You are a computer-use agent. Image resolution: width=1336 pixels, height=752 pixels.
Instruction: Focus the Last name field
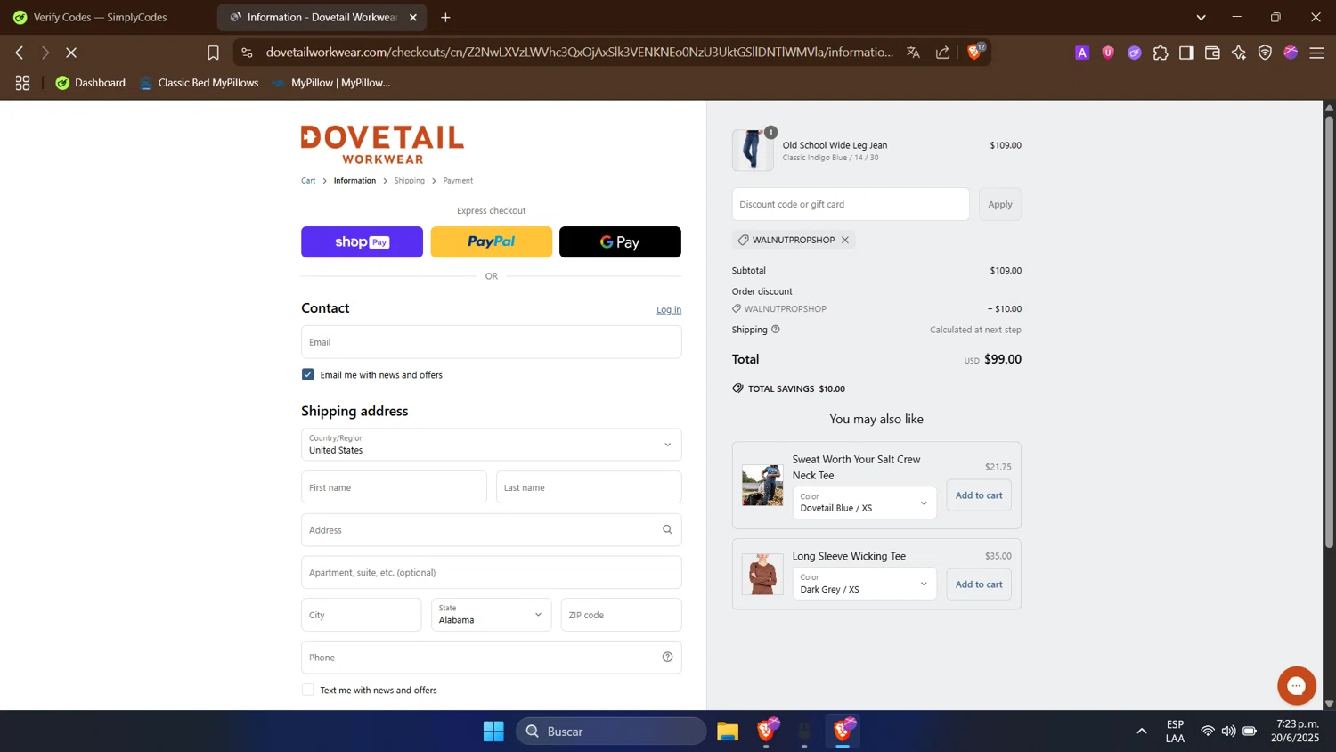(589, 487)
